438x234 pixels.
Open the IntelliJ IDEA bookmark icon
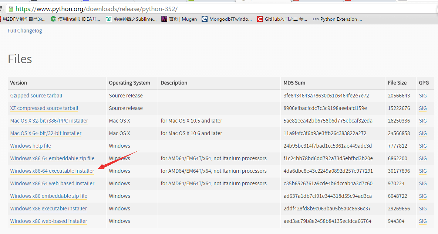53,19
